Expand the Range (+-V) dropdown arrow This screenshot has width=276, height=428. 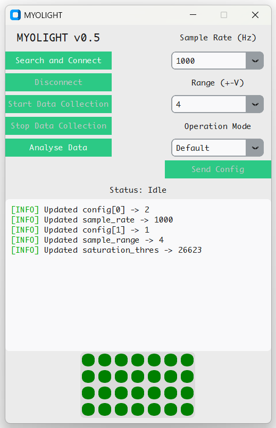(x=255, y=104)
